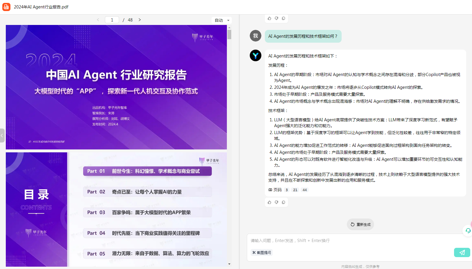
Task: Select Part 01 前世今生 contents entry
Action: (x=147, y=171)
